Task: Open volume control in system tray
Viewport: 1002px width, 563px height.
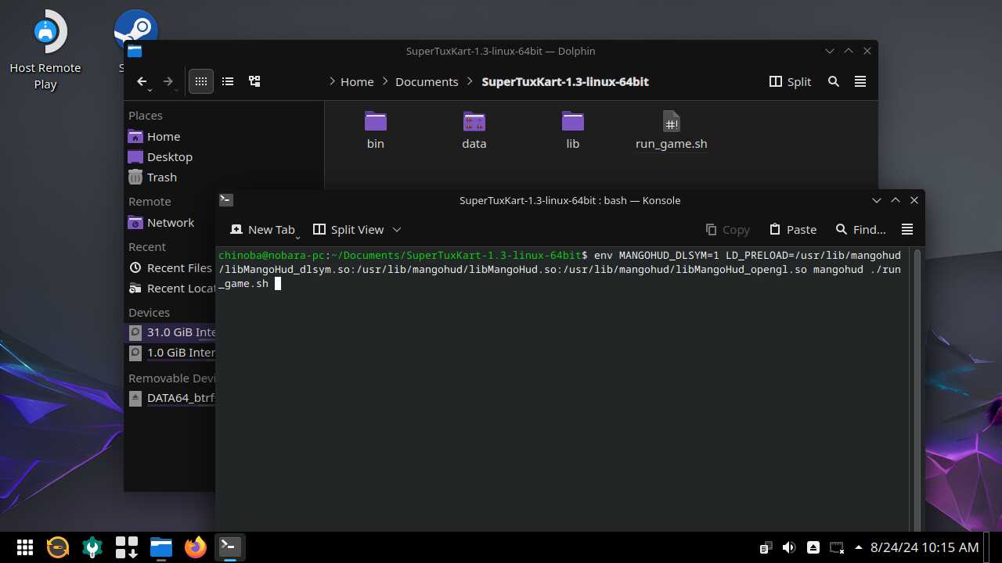Action: pyautogui.click(x=789, y=547)
